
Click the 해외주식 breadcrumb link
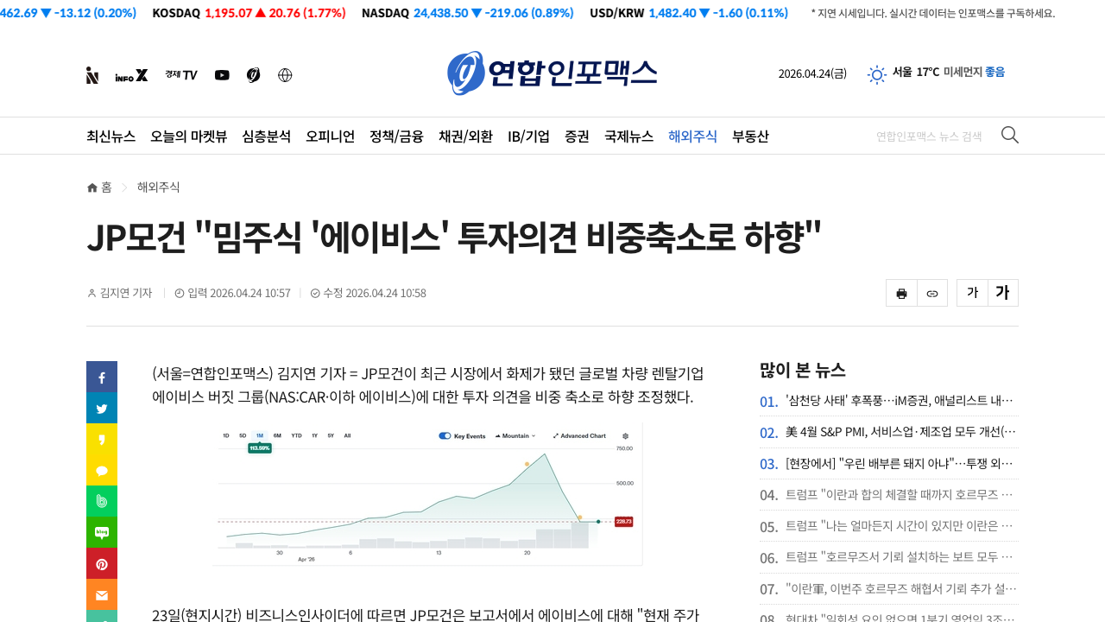click(158, 187)
